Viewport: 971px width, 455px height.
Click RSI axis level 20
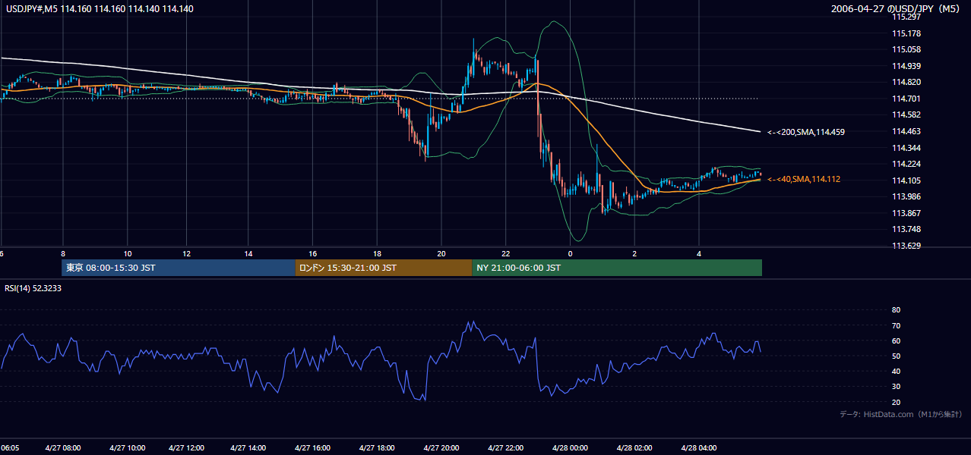897,402
